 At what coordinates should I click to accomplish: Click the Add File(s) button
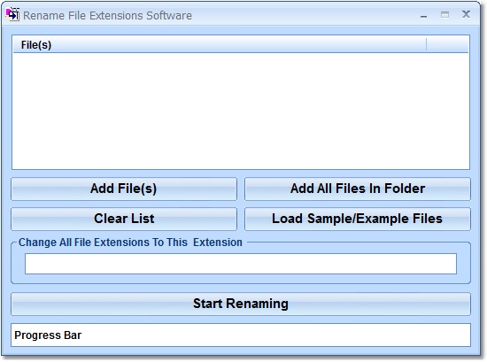tap(124, 189)
